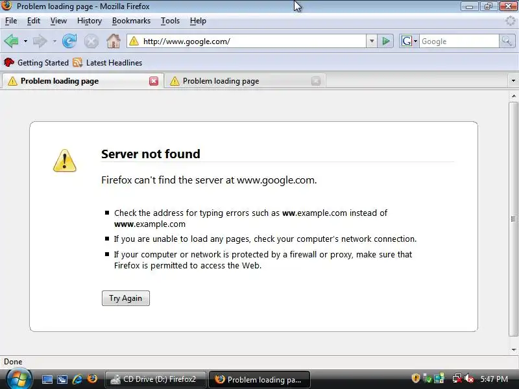Open the View menu
The image size is (519, 389).
pyautogui.click(x=58, y=21)
